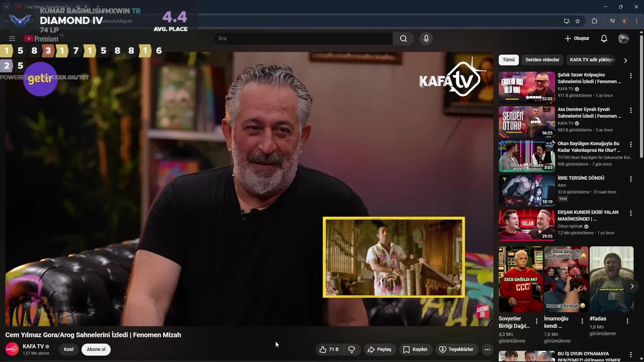Open options for Okan Bayülgen video
Viewport: 644px width, 362px height.
coord(631,144)
